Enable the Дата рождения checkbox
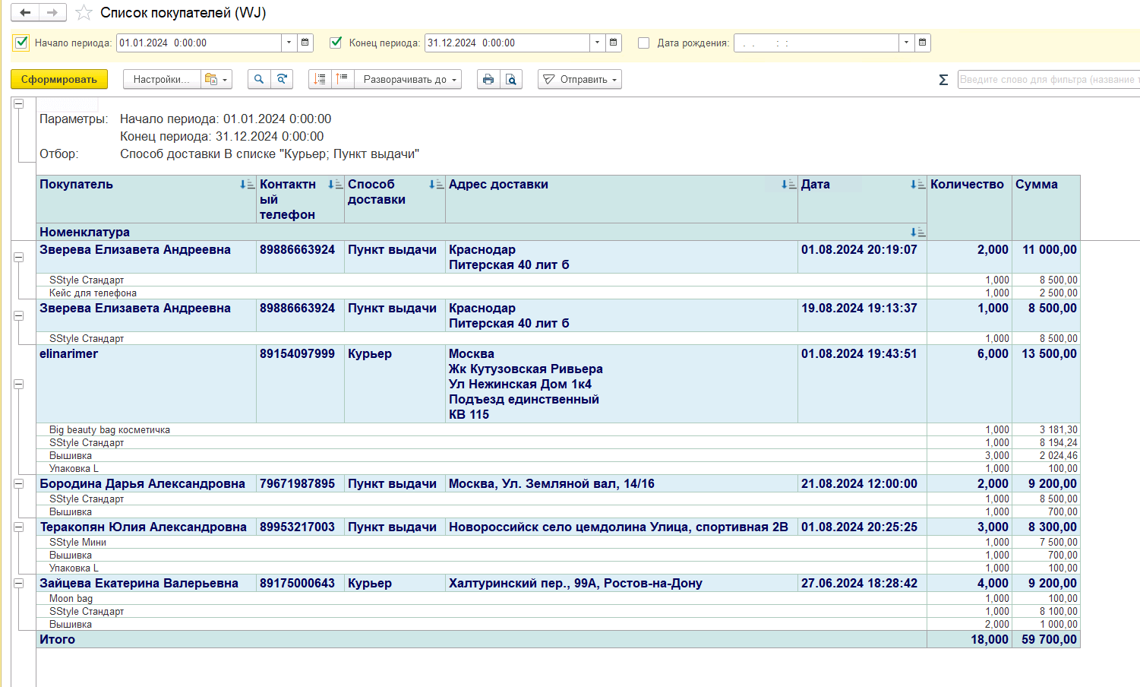This screenshot has width=1140, height=687. (x=644, y=43)
